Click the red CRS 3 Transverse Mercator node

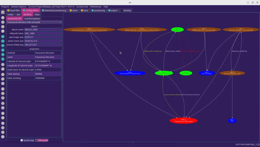183,121
